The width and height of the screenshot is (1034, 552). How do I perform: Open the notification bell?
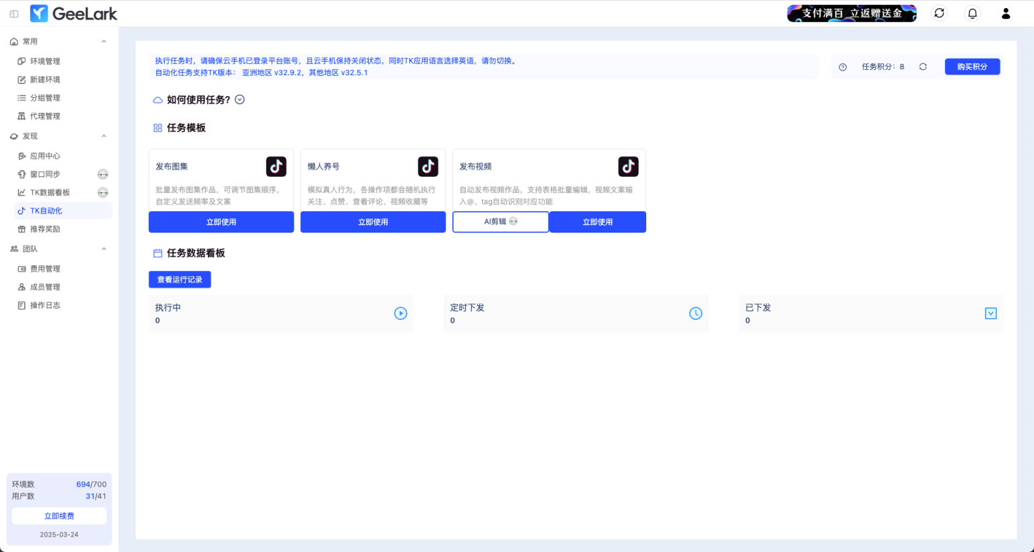(x=972, y=13)
